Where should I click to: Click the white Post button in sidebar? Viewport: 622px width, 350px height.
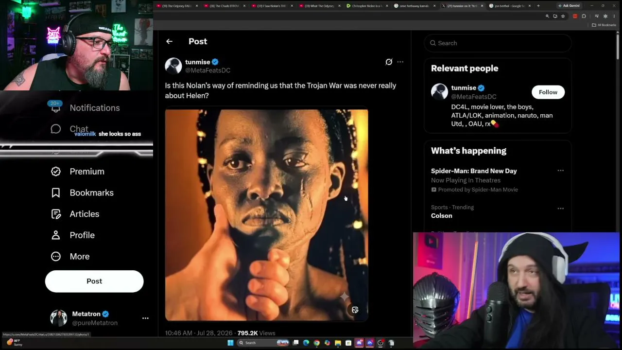pos(94,281)
